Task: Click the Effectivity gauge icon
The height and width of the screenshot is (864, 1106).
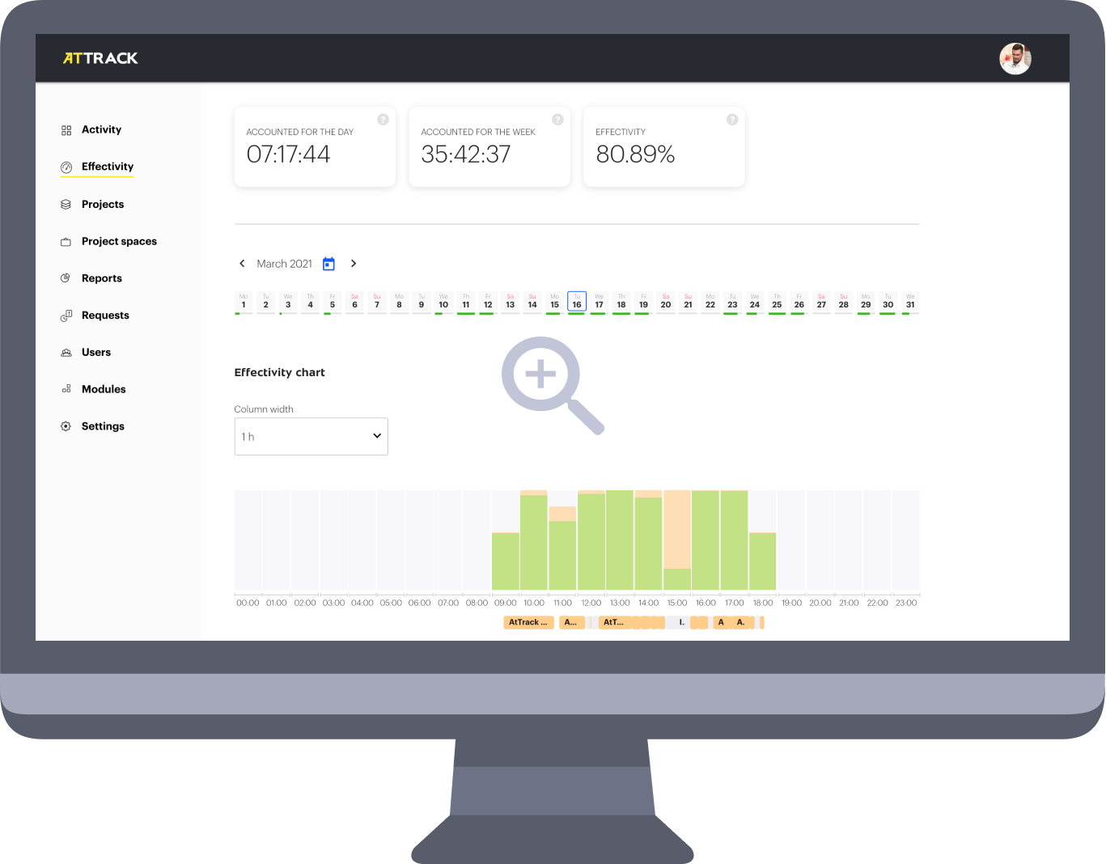Action: coord(66,167)
